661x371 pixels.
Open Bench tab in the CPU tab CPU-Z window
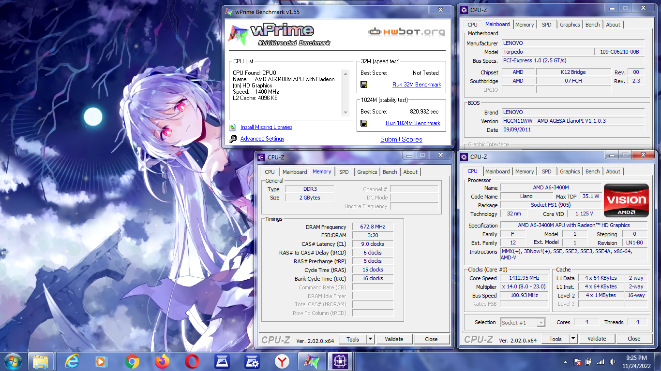click(592, 171)
